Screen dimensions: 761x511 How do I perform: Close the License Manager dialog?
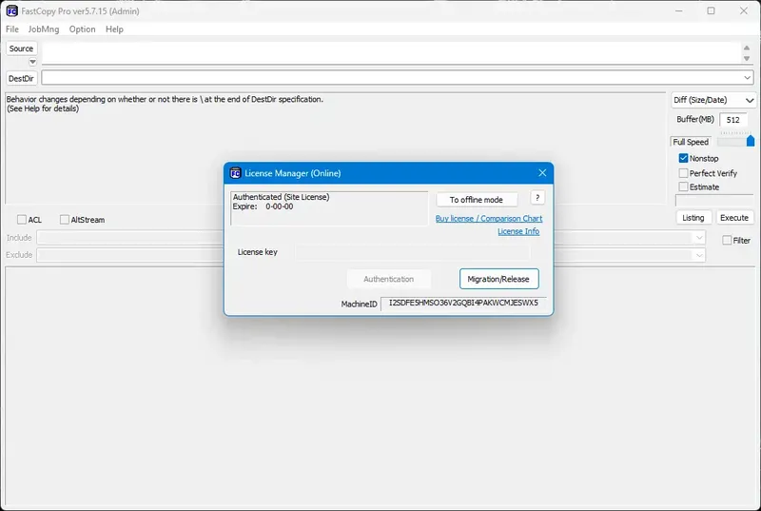coord(542,173)
